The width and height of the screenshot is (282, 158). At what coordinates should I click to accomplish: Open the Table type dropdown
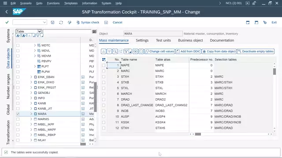(x=39, y=31)
